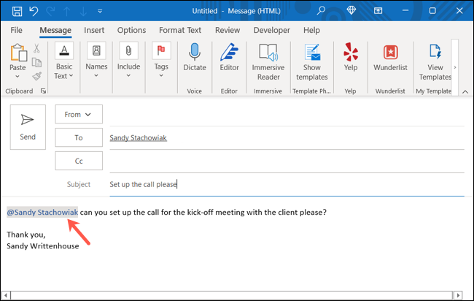Image resolution: width=474 pixels, height=301 pixels.
Task: Open the Yelp add-in
Action: (x=351, y=57)
